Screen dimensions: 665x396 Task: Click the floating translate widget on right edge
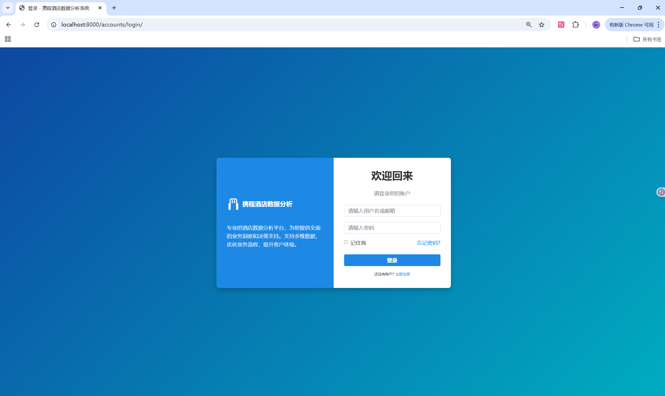click(661, 192)
